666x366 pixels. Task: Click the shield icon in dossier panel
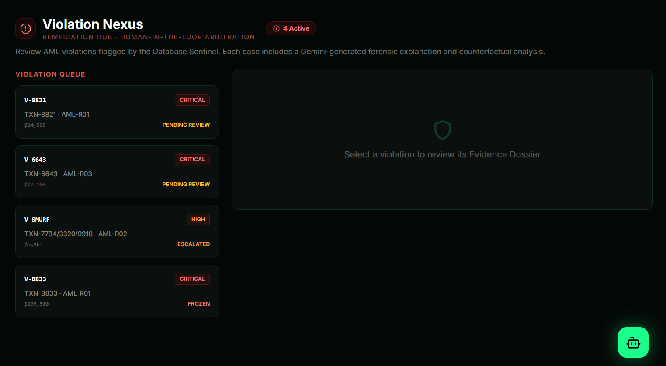tap(442, 130)
